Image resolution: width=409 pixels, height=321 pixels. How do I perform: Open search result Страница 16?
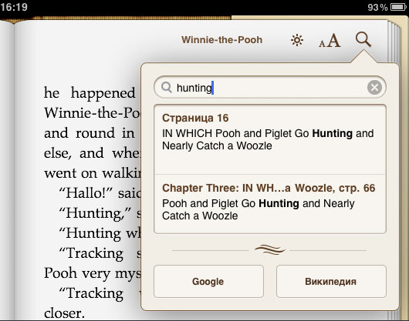[x=270, y=139]
